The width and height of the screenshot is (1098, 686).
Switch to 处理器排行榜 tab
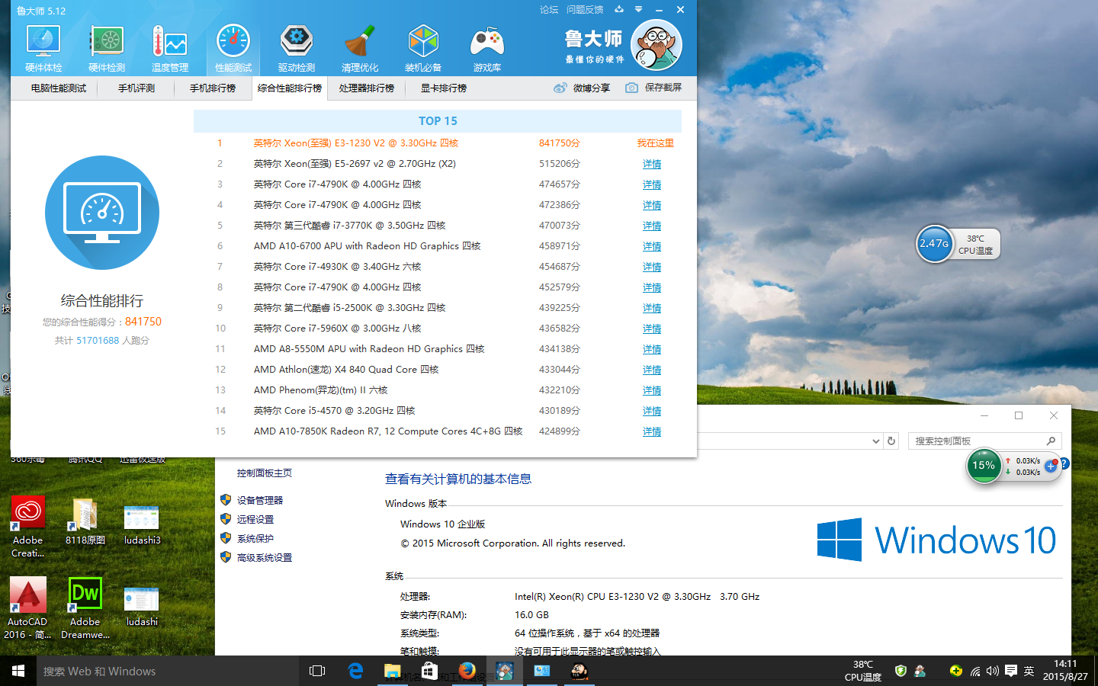[x=367, y=88]
